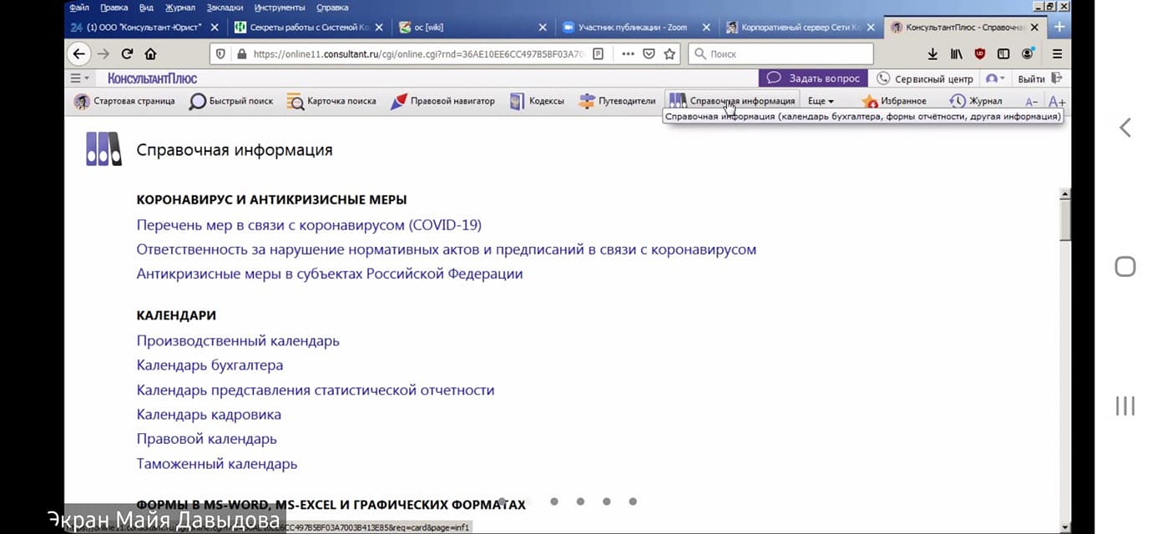Bookmark this page with the star
1157x534 pixels.
669,53
